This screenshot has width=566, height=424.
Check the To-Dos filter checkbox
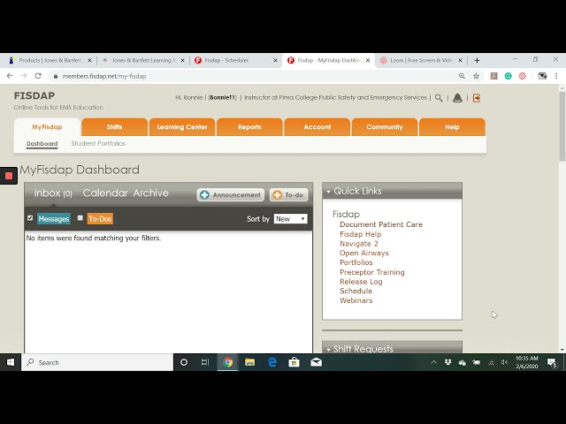80,218
